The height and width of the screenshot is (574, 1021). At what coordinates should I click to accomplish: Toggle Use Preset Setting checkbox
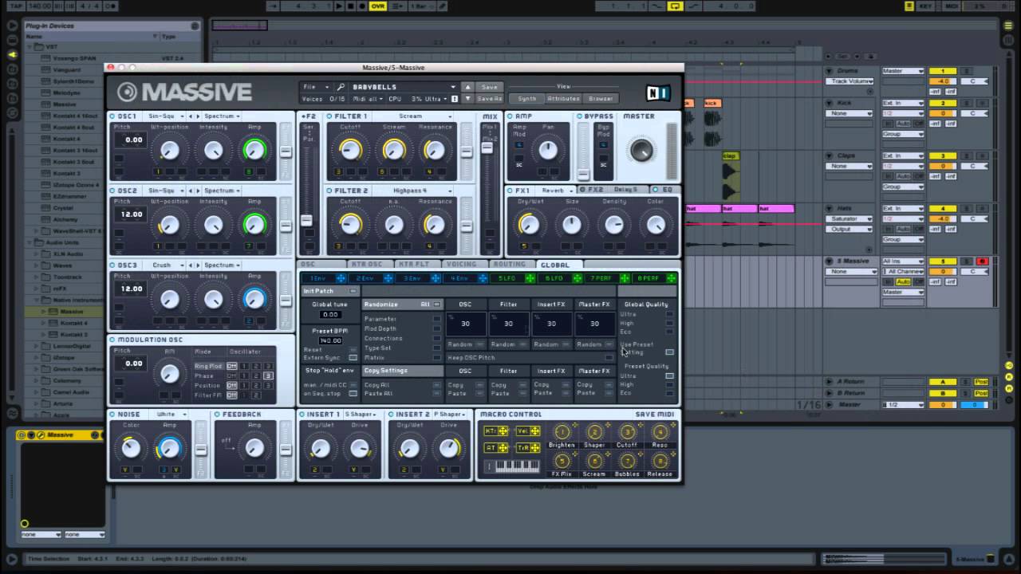point(669,352)
